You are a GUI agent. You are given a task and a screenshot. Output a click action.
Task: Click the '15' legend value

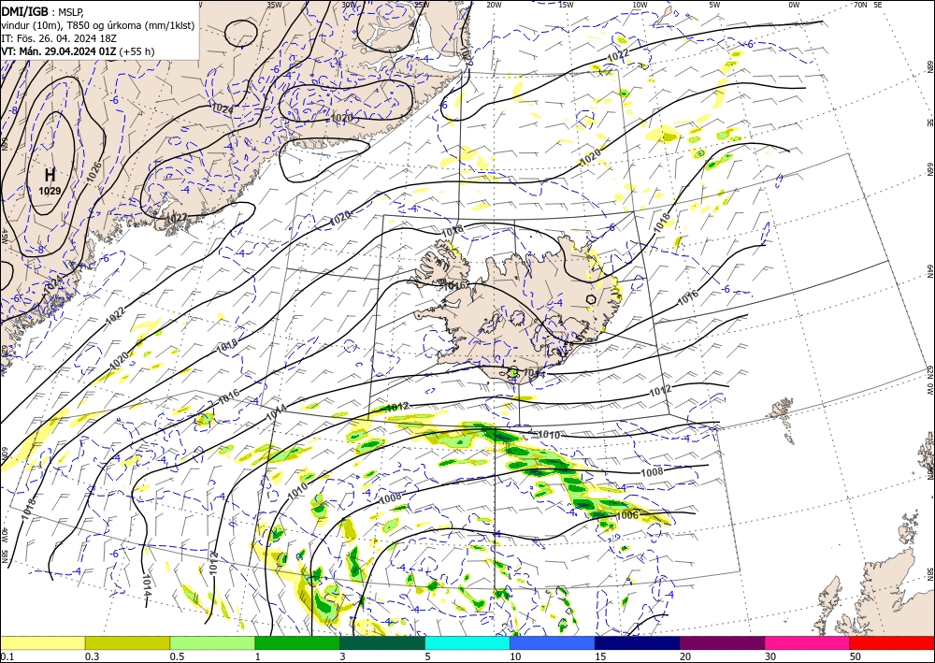click(x=600, y=656)
